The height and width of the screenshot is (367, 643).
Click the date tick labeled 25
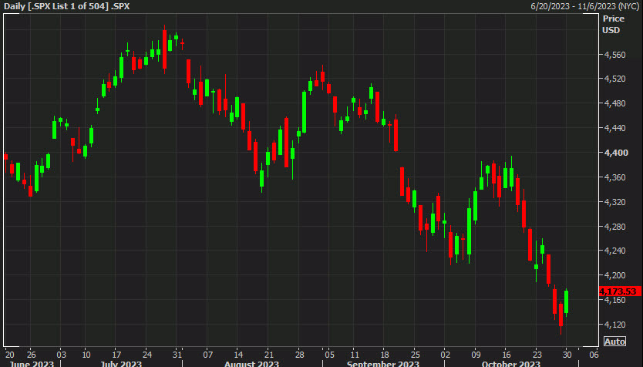pyautogui.click(x=416, y=355)
